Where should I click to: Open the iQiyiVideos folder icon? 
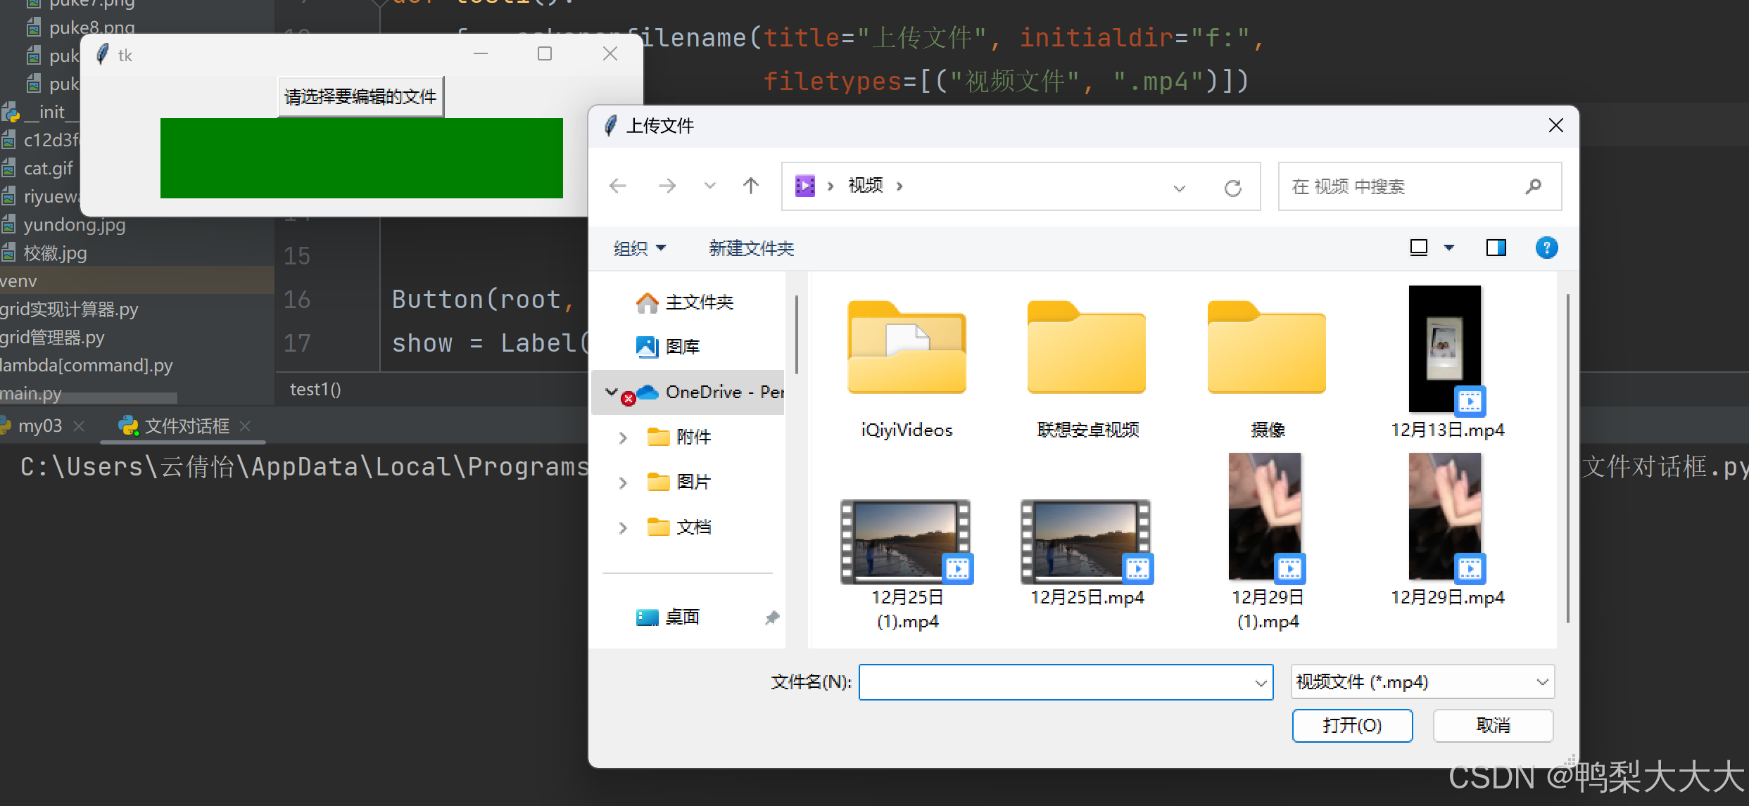907,348
